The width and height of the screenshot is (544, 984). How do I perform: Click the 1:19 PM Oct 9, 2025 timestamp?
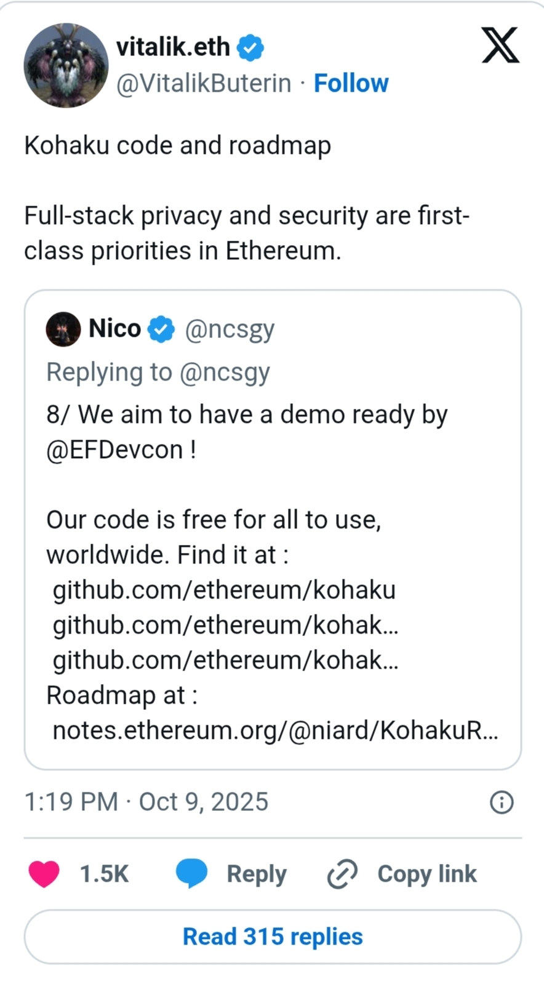point(146,802)
